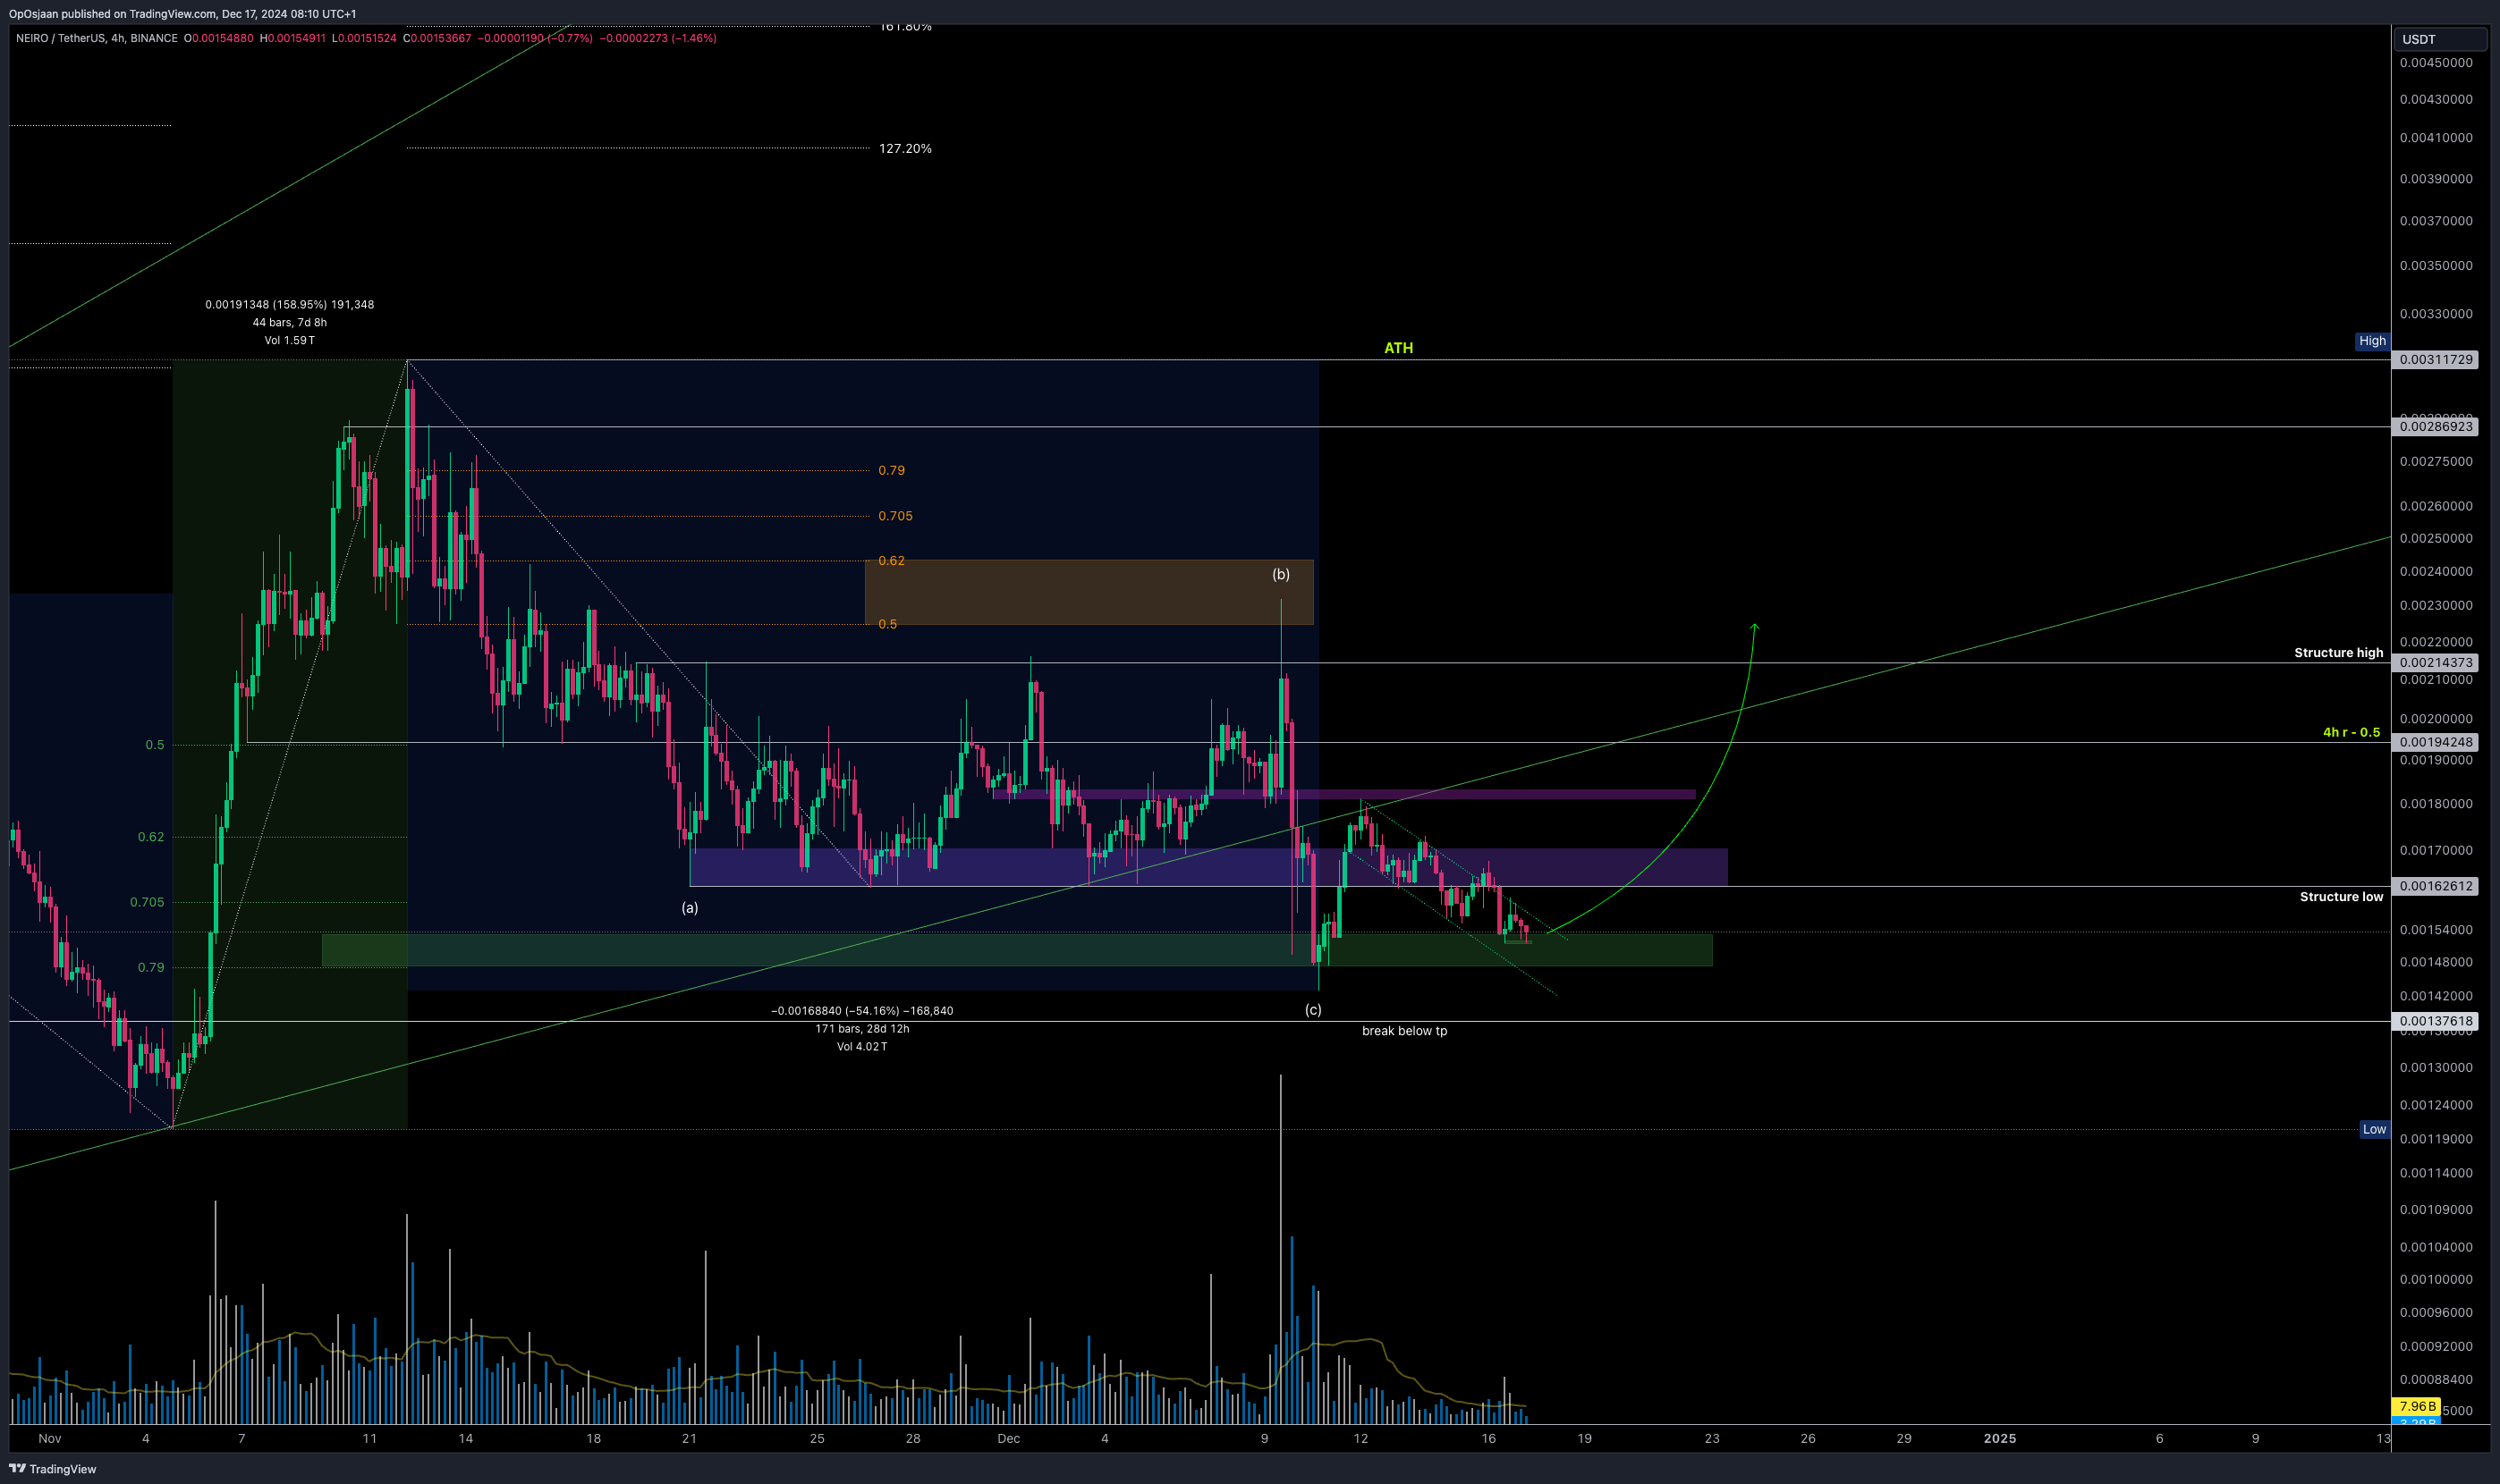Click the '171 bars, 28d 12h' measurement text
This screenshot has height=1484, width=2500.
point(862,1029)
